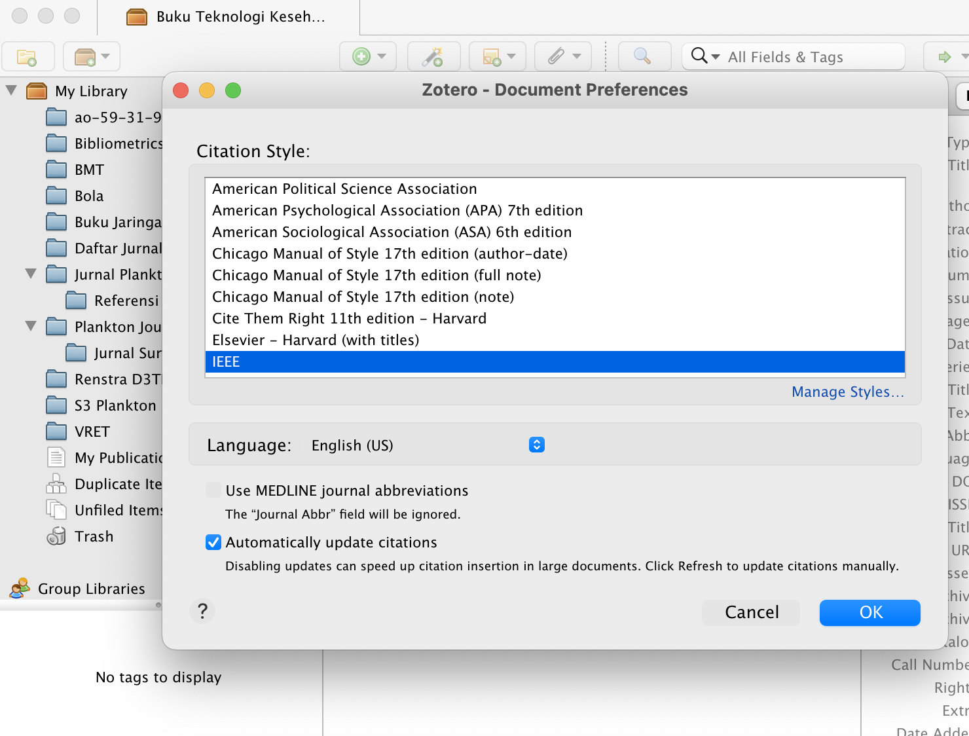Select the IEEE citation style

point(555,361)
